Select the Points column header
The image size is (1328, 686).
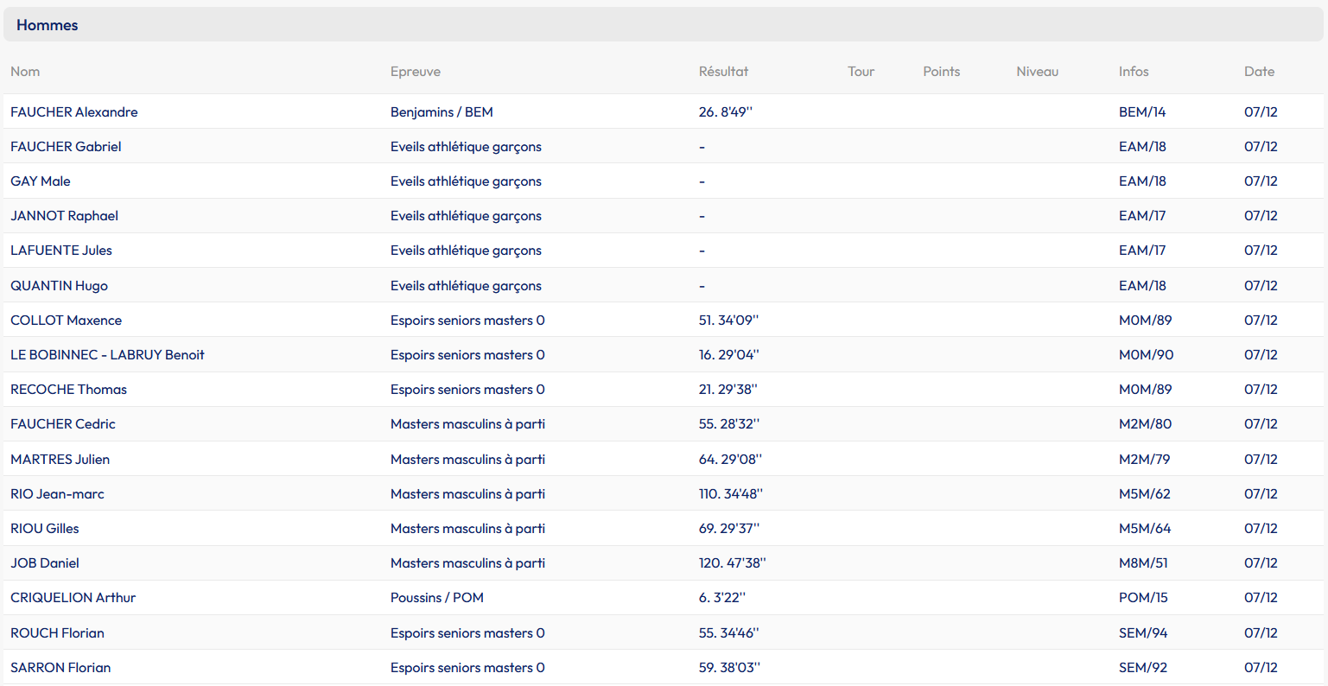[941, 72]
